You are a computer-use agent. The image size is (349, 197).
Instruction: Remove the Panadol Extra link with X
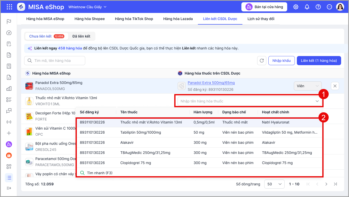click(335, 86)
